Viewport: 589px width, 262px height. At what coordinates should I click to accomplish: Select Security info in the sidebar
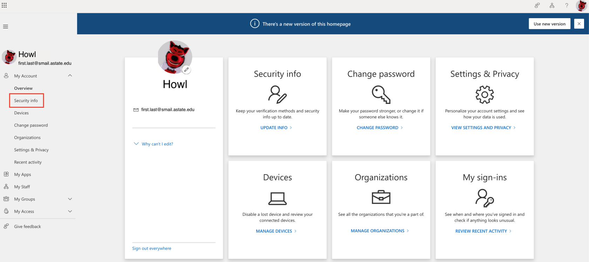(x=26, y=100)
